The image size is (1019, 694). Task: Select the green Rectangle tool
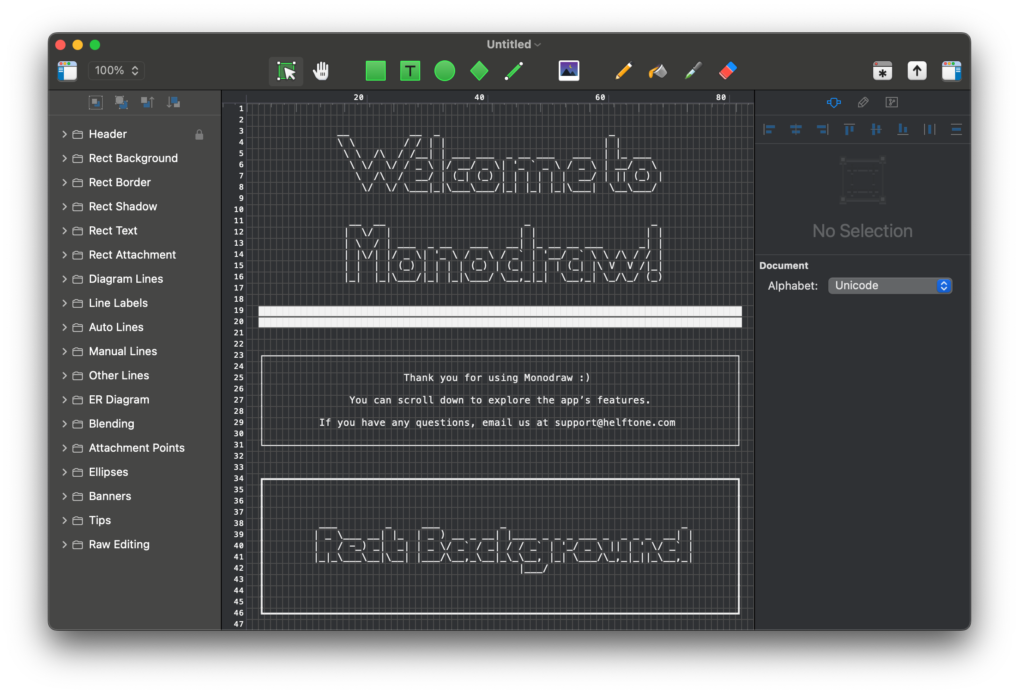click(x=375, y=71)
